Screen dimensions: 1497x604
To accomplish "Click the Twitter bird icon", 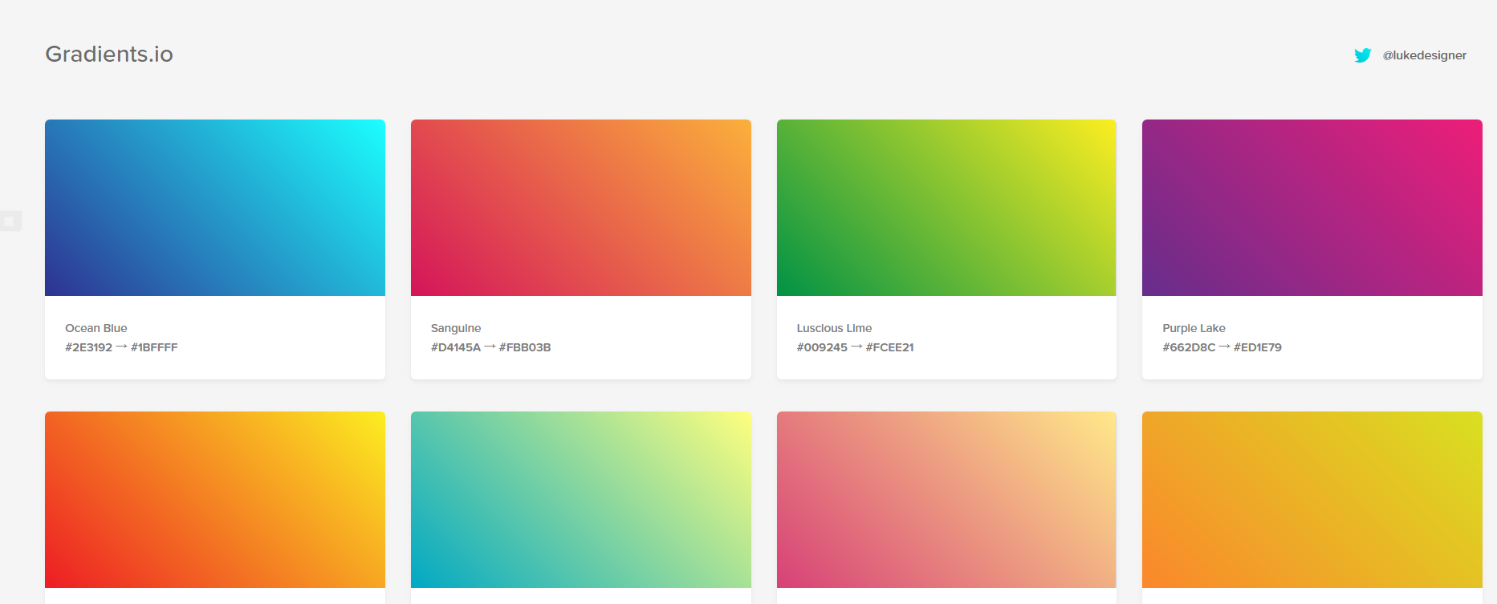I will point(1362,55).
